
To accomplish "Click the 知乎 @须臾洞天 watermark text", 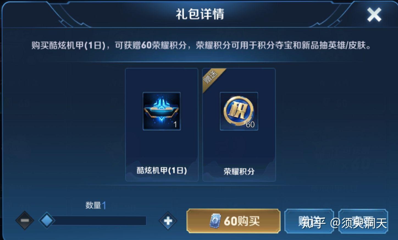I will tap(344, 223).
